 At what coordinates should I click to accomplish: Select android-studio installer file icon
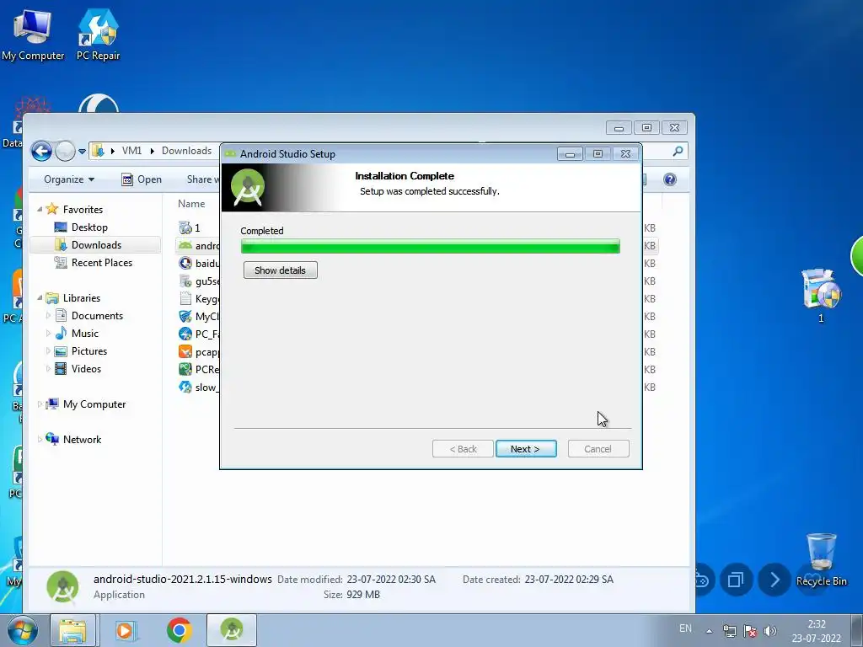tap(185, 245)
